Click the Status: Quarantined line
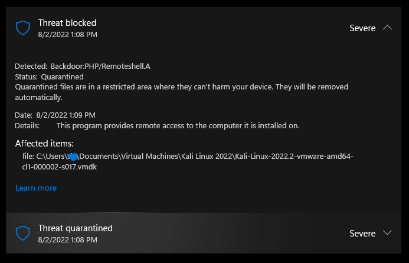The image size is (409, 263). (x=49, y=76)
